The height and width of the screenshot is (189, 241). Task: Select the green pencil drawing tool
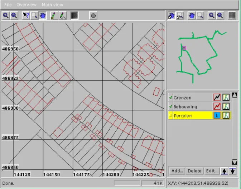click(53, 15)
